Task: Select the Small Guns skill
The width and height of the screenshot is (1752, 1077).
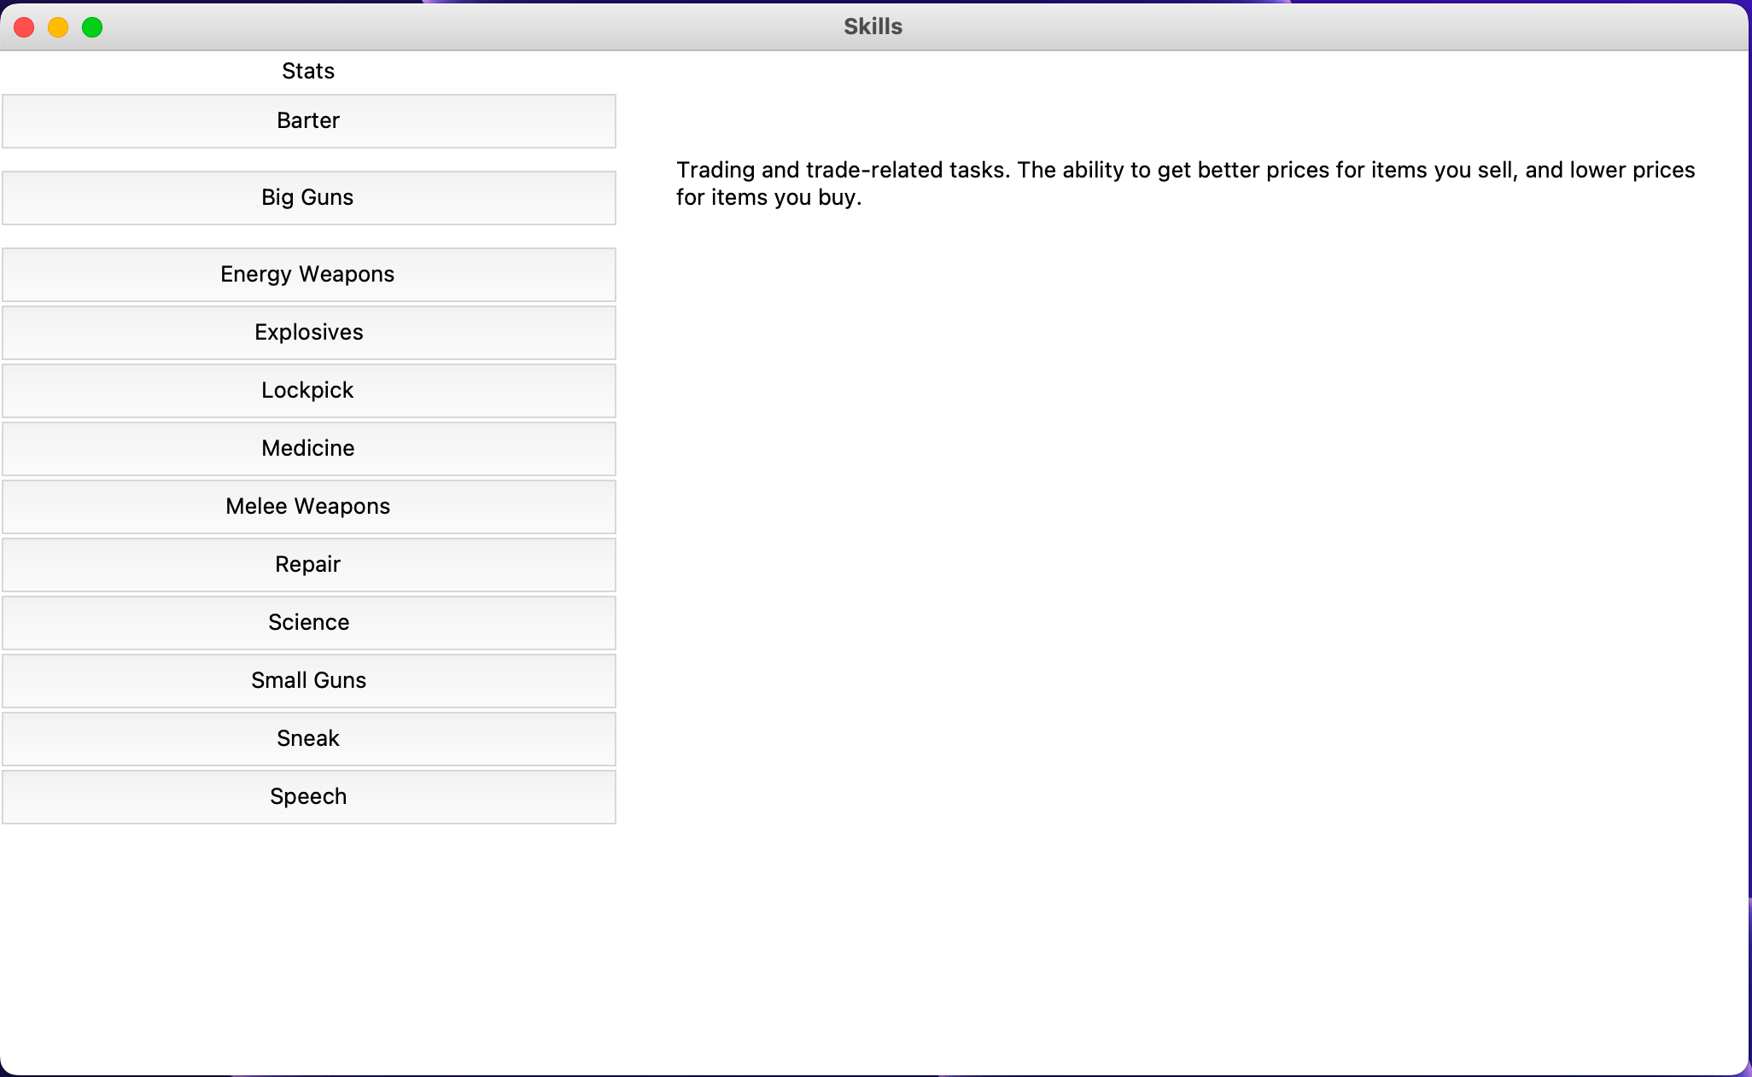Action: 308,681
